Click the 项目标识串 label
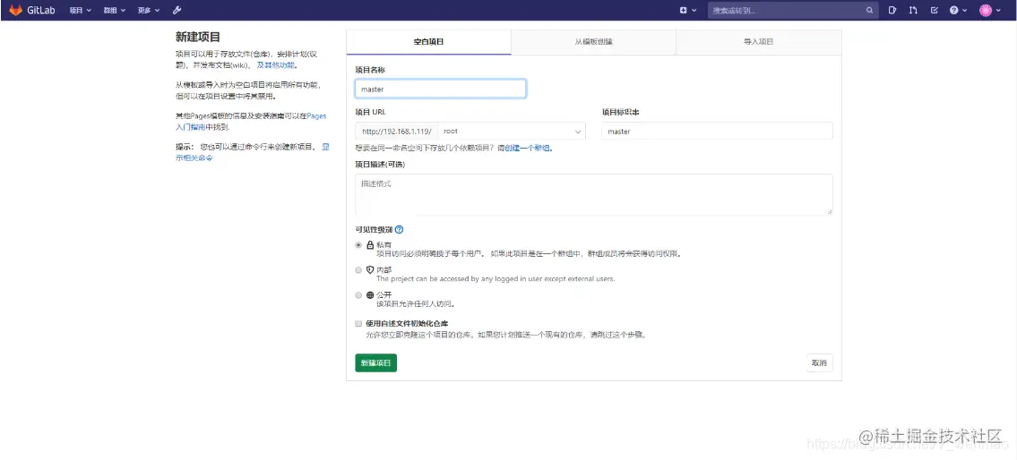Viewport: 1017px width, 460px height. [621, 112]
